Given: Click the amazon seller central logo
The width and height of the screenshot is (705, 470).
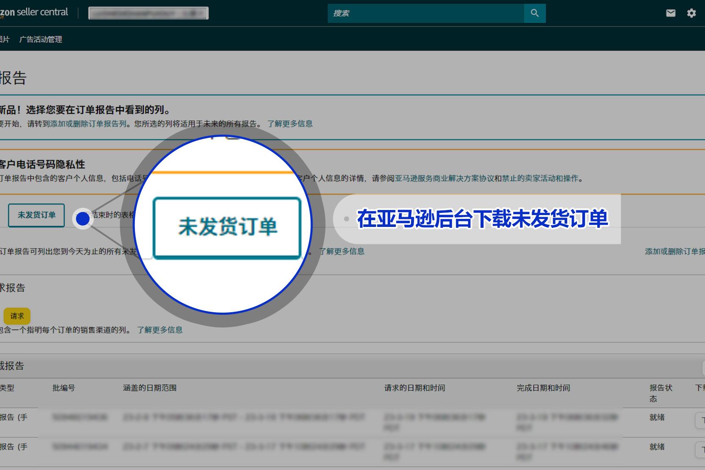Looking at the screenshot, I should 34,13.
